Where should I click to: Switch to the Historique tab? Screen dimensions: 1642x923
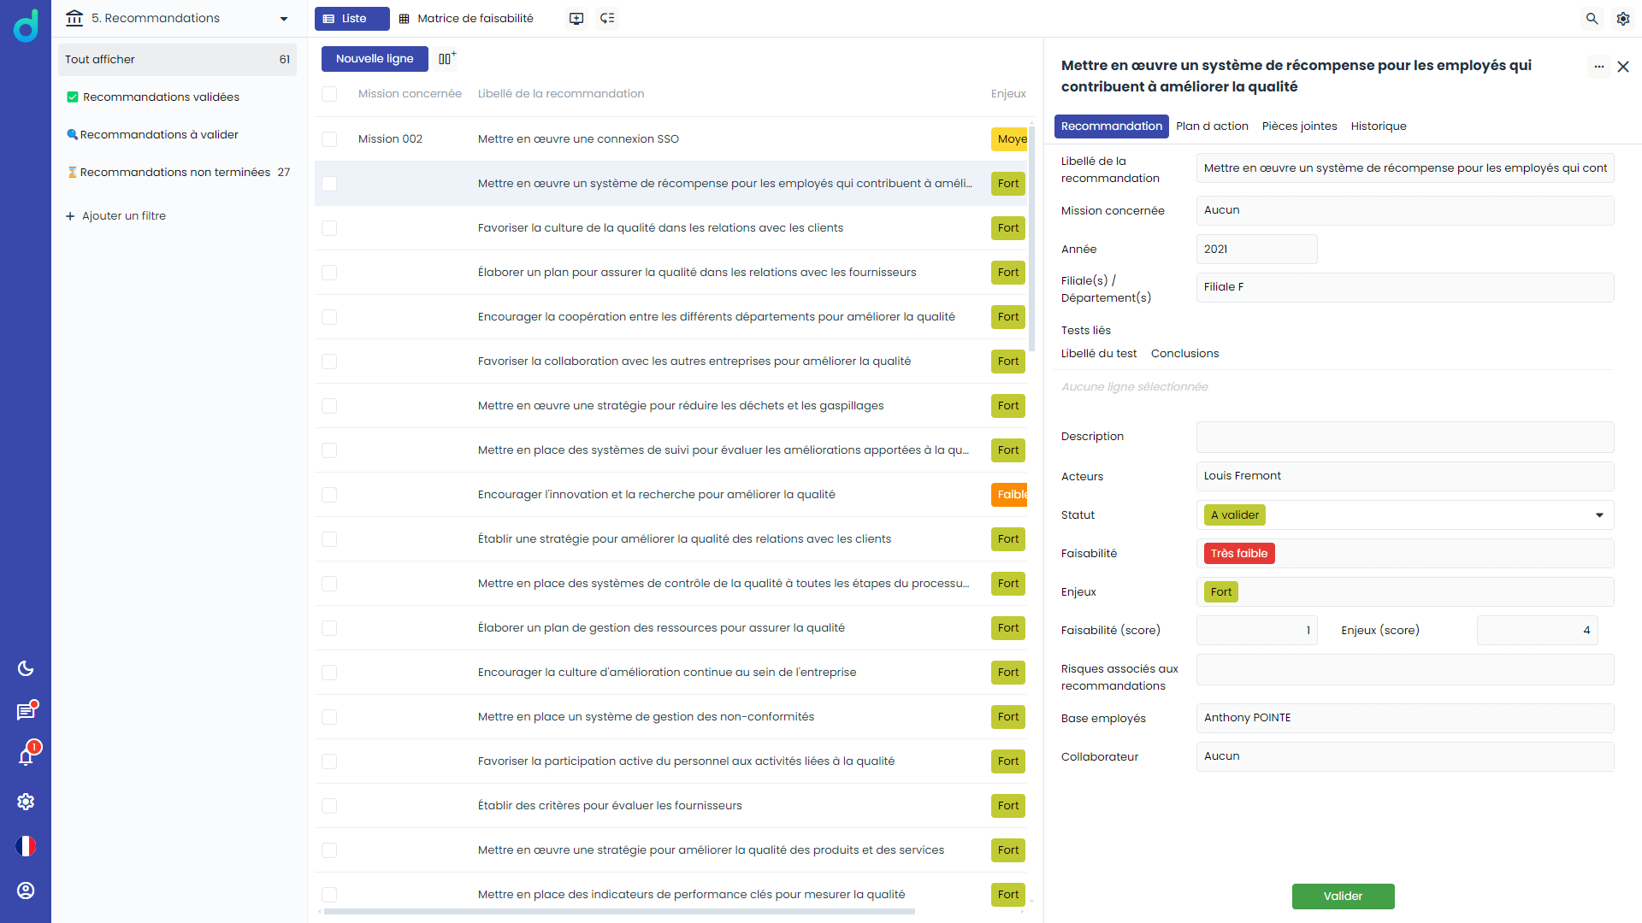pos(1378,125)
